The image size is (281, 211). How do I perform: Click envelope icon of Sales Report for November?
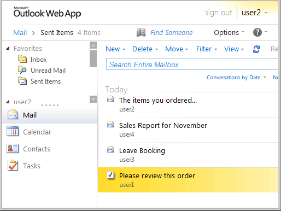[110, 124]
